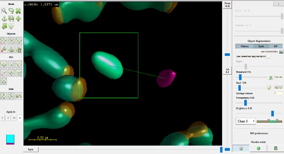Click the middle Data section icon

pos(11,96)
